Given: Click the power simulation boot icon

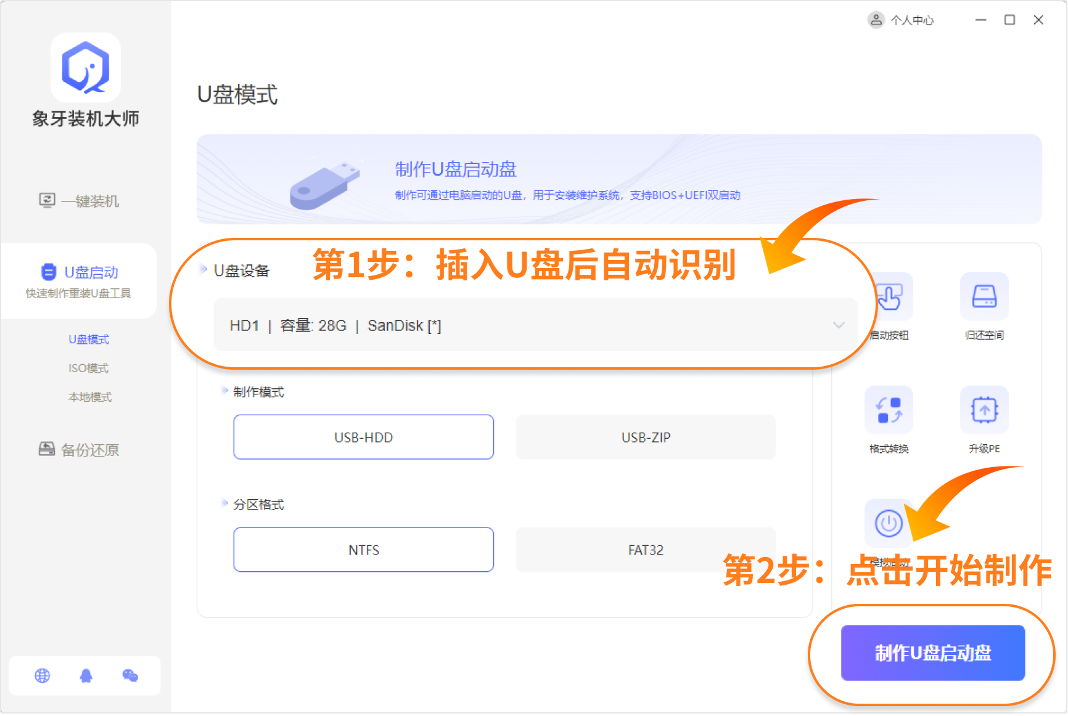Looking at the screenshot, I should coord(888,524).
